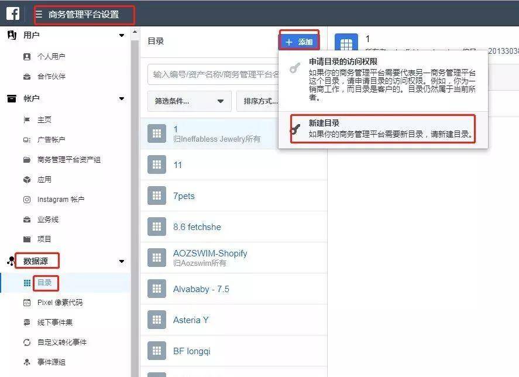Screen dimensions: 519x377
Task: Click the 线下事件集 icon
Action: point(27,323)
